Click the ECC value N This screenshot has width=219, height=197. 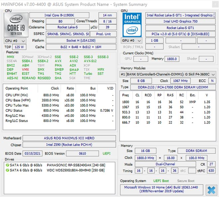pos(212,81)
